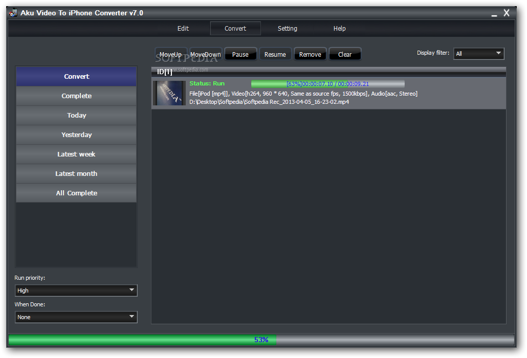
Task: Close the converter window
Action: (507, 13)
